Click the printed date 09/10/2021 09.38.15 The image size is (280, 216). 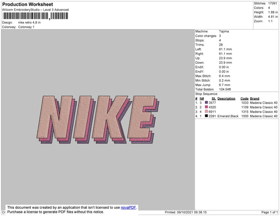click(192, 212)
